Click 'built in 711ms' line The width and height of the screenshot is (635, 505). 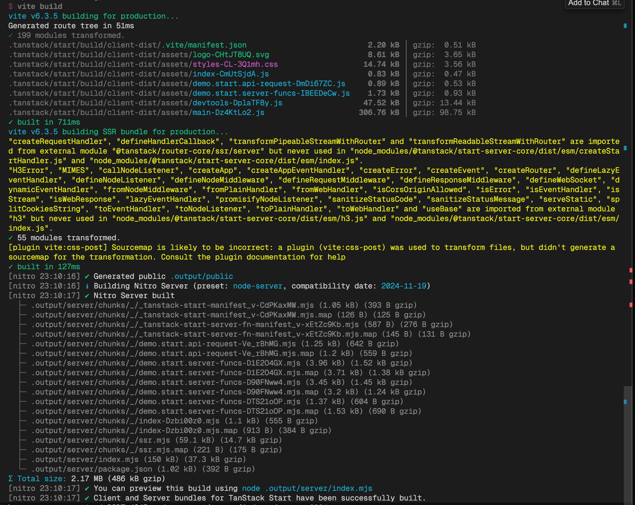pyautogui.click(x=44, y=122)
